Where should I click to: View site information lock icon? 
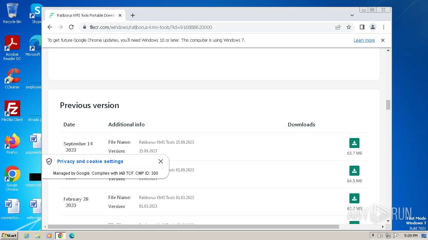click(x=85, y=27)
